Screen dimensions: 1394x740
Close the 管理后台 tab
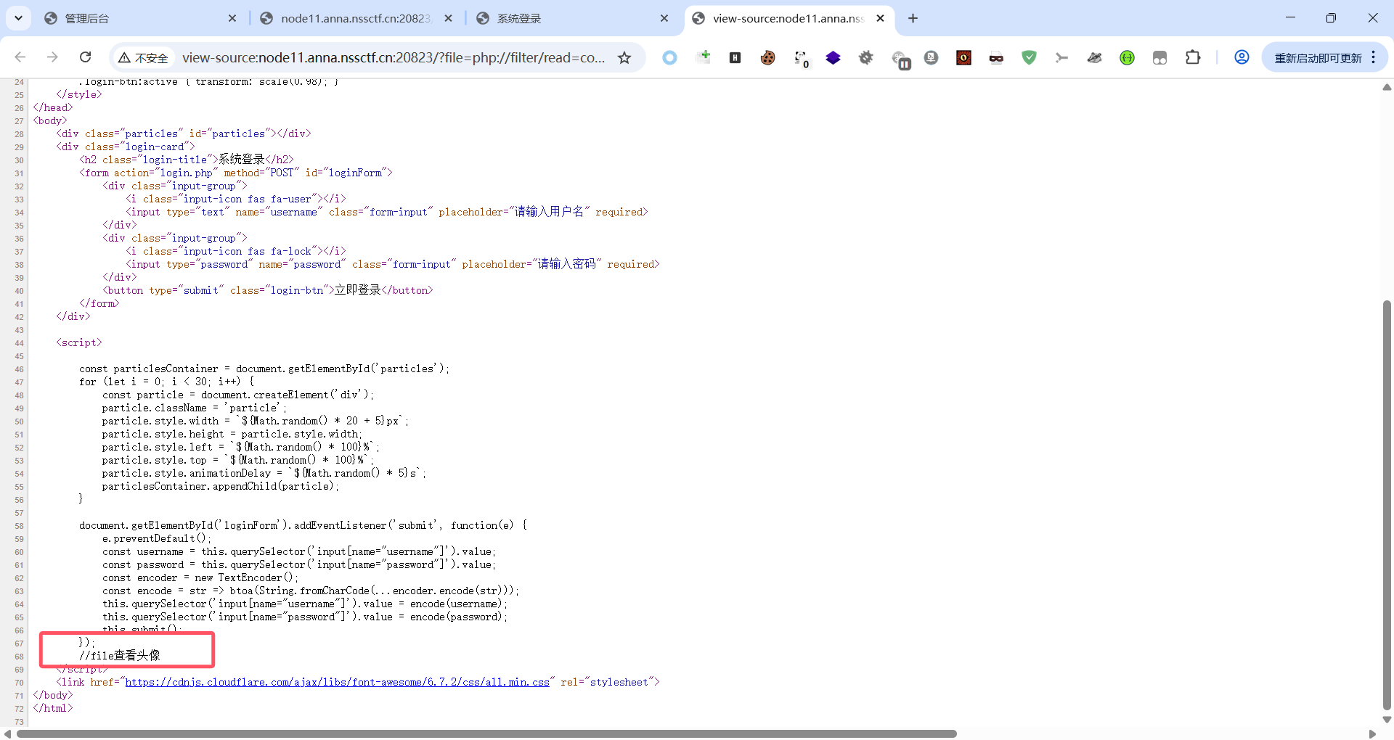tap(232, 18)
